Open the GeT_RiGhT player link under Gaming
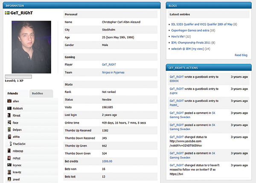256x183 pixels. [x=110, y=64]
